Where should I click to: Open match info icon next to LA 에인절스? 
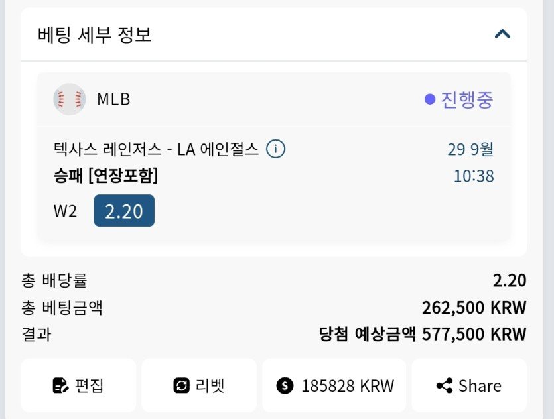click(x=275, y=149)
